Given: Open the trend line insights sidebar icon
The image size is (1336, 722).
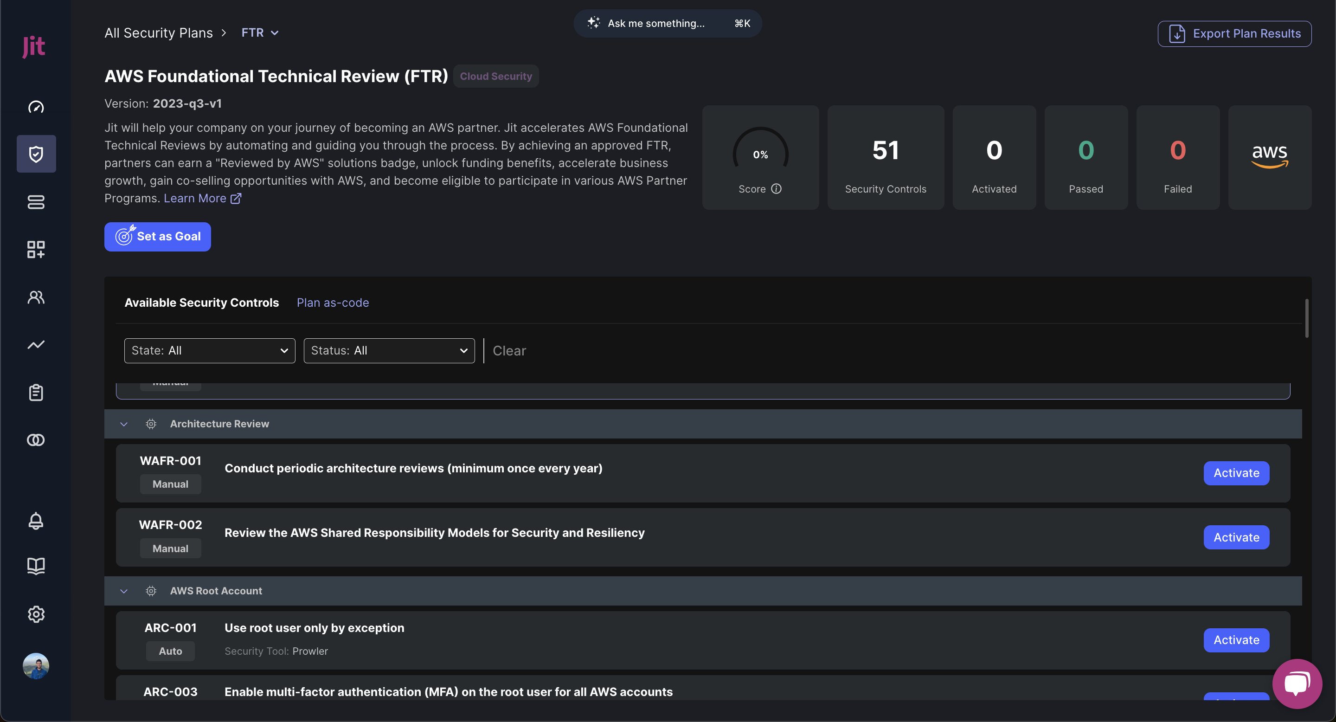Looking at the screenshot, I should 36,345.
